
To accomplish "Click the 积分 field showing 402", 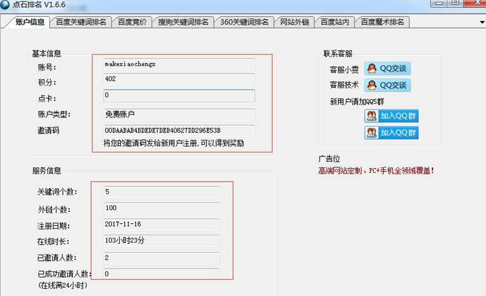I will (x=179, y=79).
